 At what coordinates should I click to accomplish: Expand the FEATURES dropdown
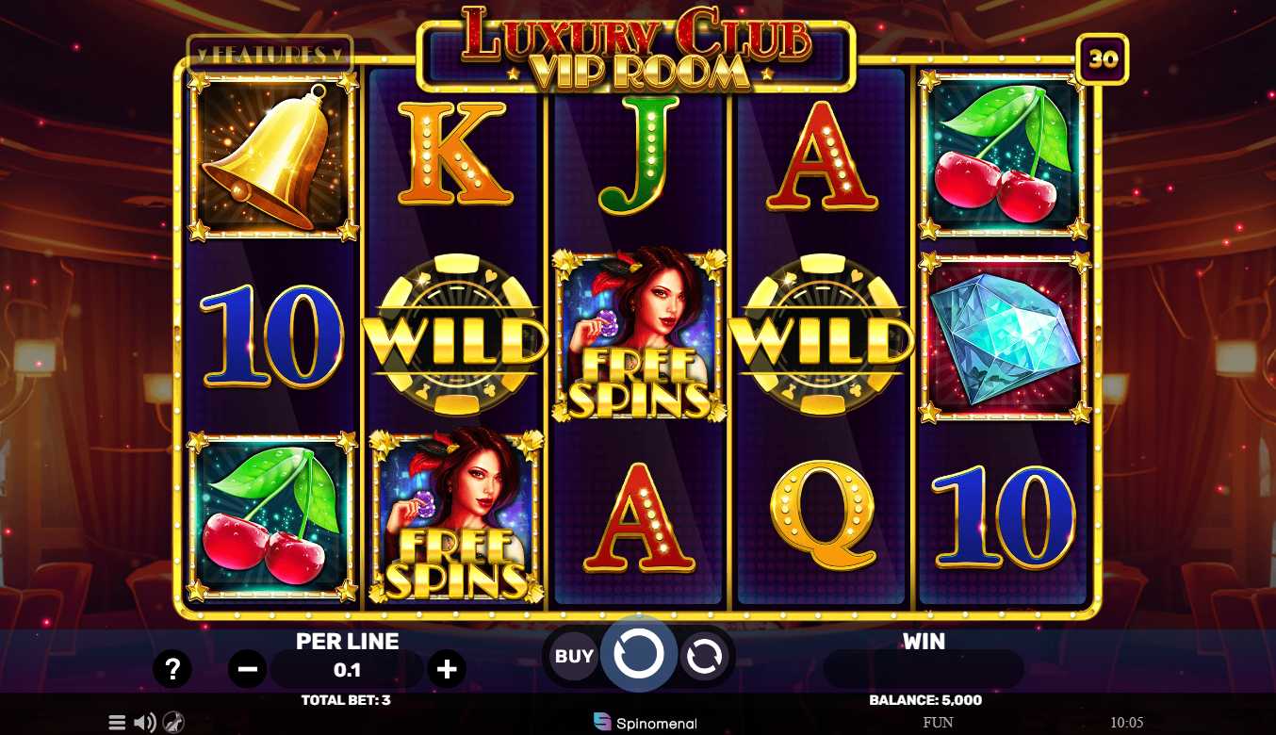[270, 54]
